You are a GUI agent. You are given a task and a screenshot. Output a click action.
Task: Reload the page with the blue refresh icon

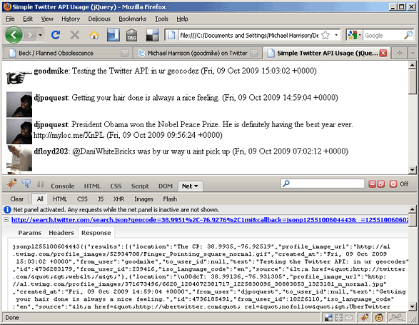pyautogui.click(x=56, y=35)
